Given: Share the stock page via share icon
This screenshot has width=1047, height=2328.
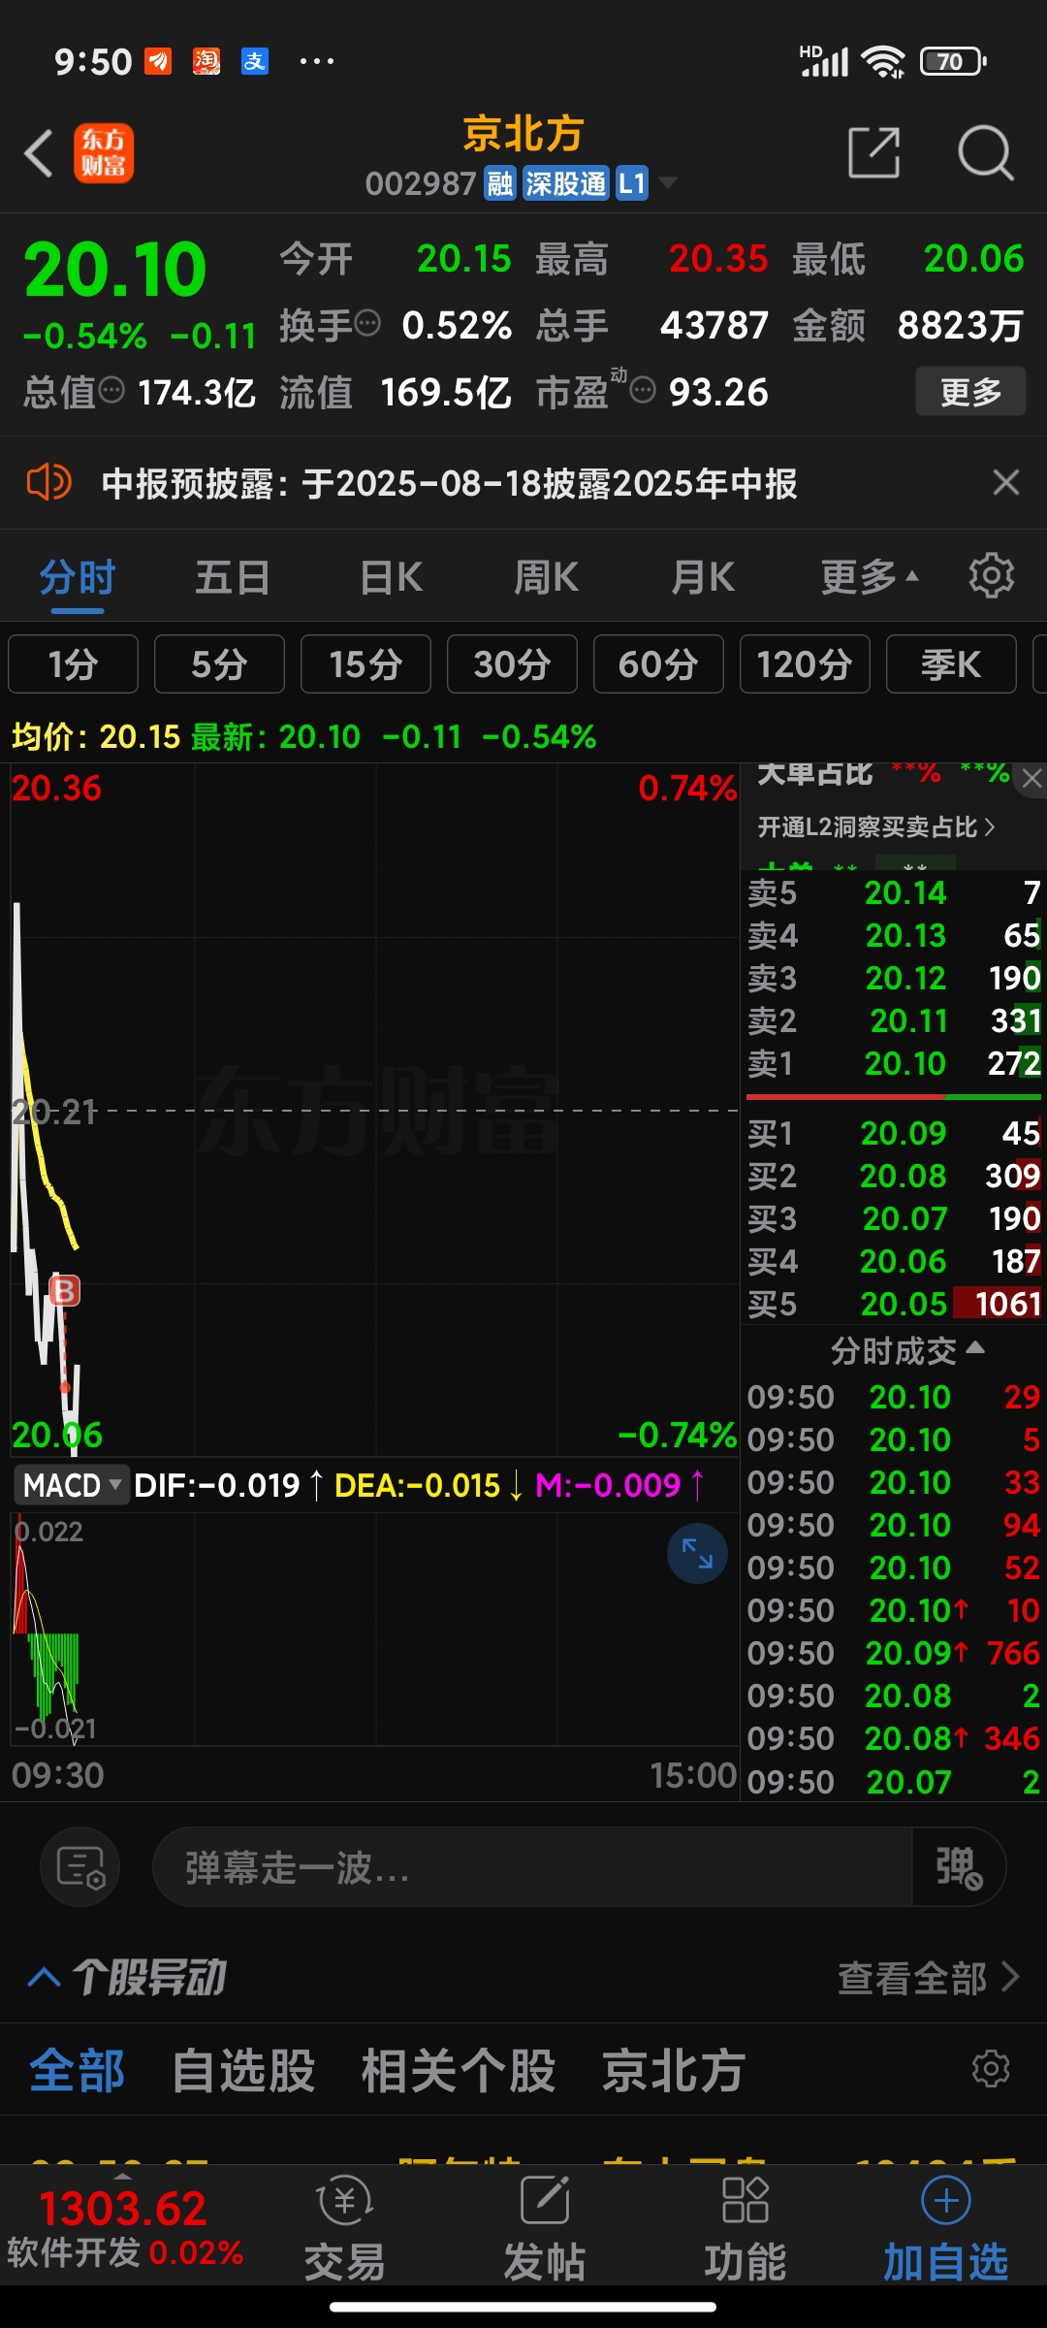Looking at the screenshot, I should pos(874,152).
